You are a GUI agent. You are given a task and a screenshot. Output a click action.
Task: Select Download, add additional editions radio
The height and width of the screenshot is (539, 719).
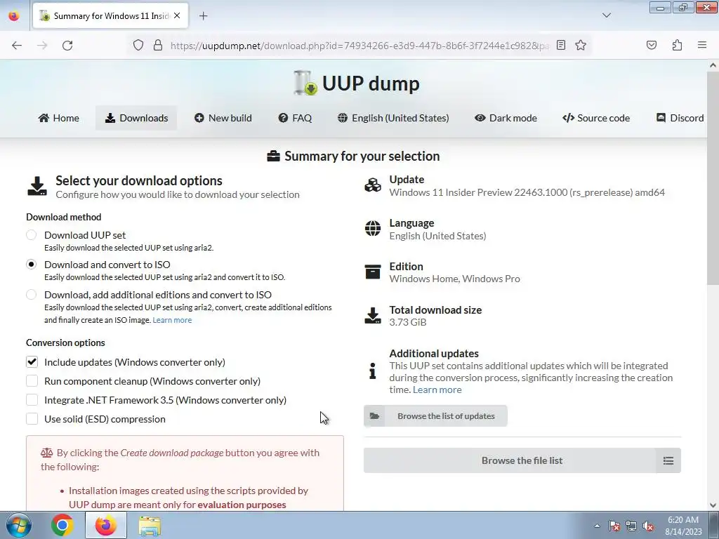tap(31, 295)
